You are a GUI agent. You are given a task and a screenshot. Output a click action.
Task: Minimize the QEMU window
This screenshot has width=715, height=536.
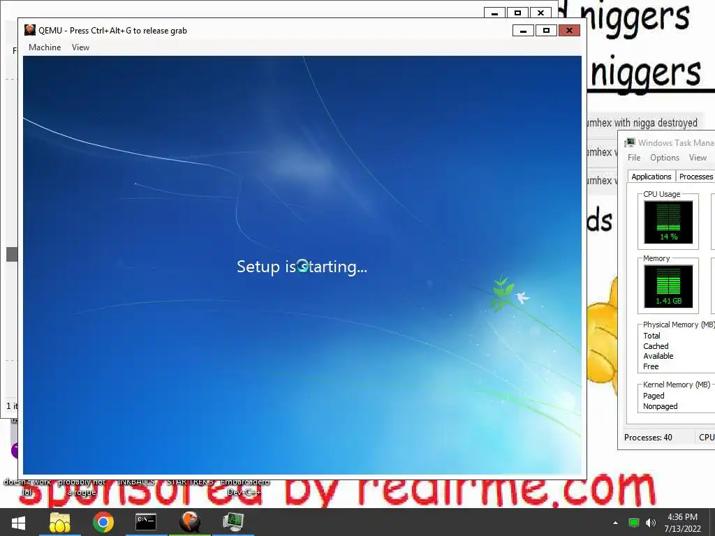point(523,31)
